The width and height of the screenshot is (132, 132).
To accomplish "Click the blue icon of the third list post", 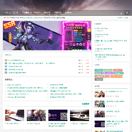I will coord(6,66).
